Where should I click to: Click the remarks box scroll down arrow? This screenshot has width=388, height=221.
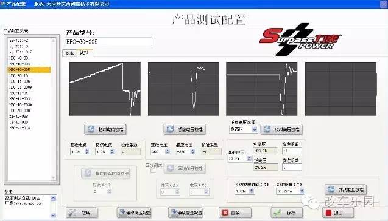[54, 216]
